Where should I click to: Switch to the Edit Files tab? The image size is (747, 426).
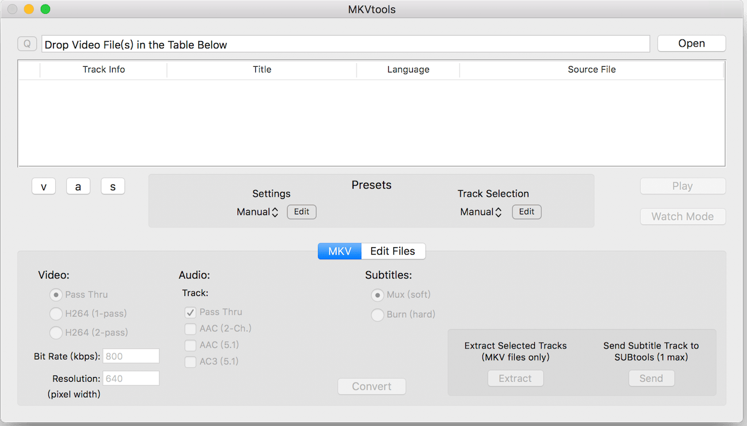pos(393,251)
